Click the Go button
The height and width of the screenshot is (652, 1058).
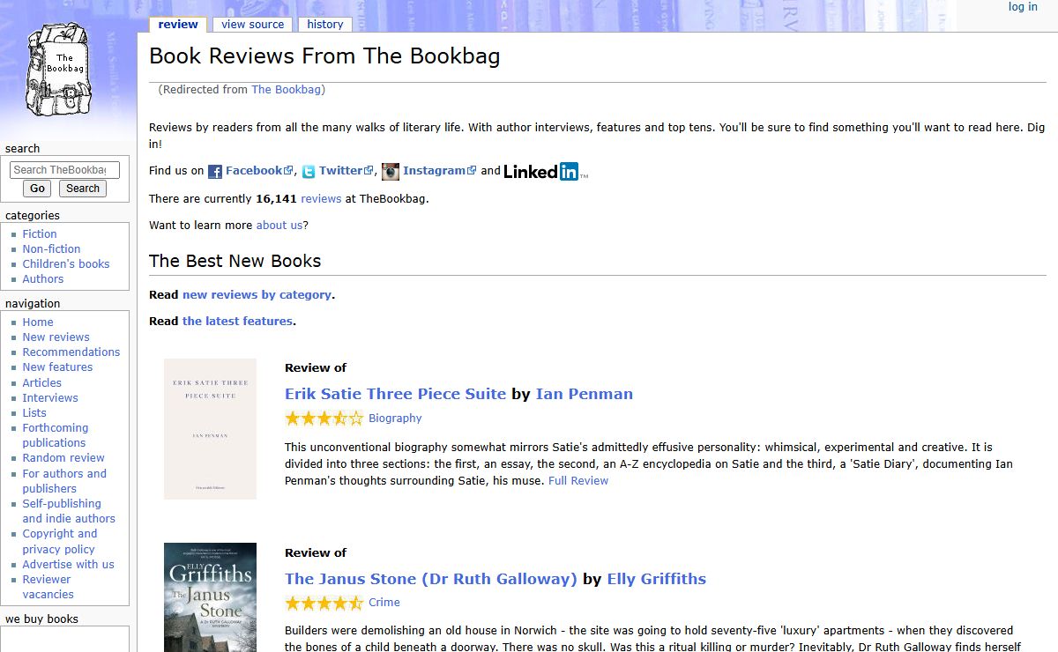coord(38,189)
